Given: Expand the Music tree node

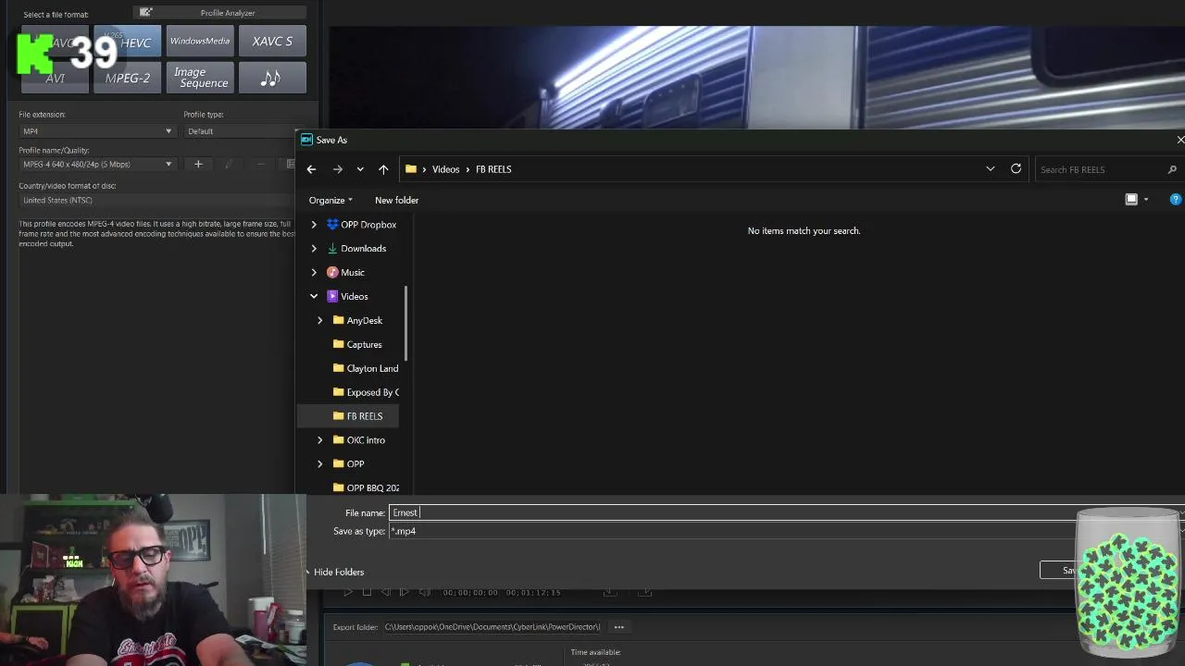Looking at the screenshot, I should pyautogui.click(x=314, y=273).
